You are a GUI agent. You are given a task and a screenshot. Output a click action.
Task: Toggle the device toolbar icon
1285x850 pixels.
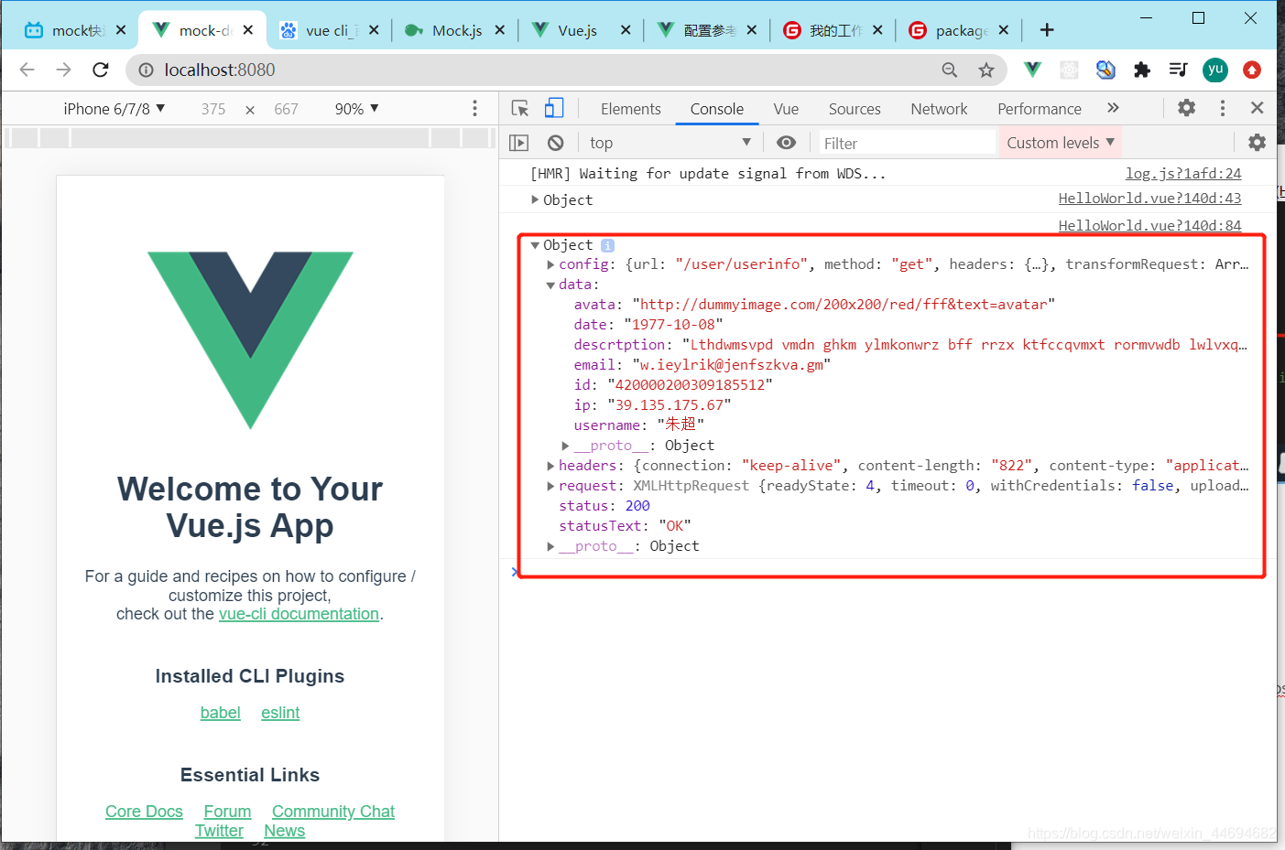point(554,108)
